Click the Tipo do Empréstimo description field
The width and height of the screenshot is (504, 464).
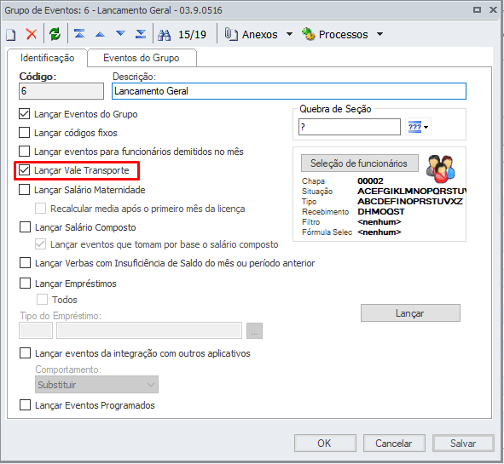pos(149,330)
